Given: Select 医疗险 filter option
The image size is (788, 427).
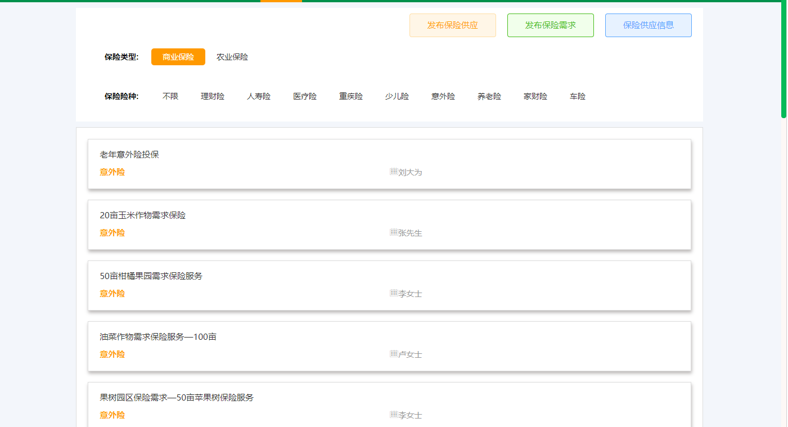Looking at the screenshot, I should click(305, 96).
